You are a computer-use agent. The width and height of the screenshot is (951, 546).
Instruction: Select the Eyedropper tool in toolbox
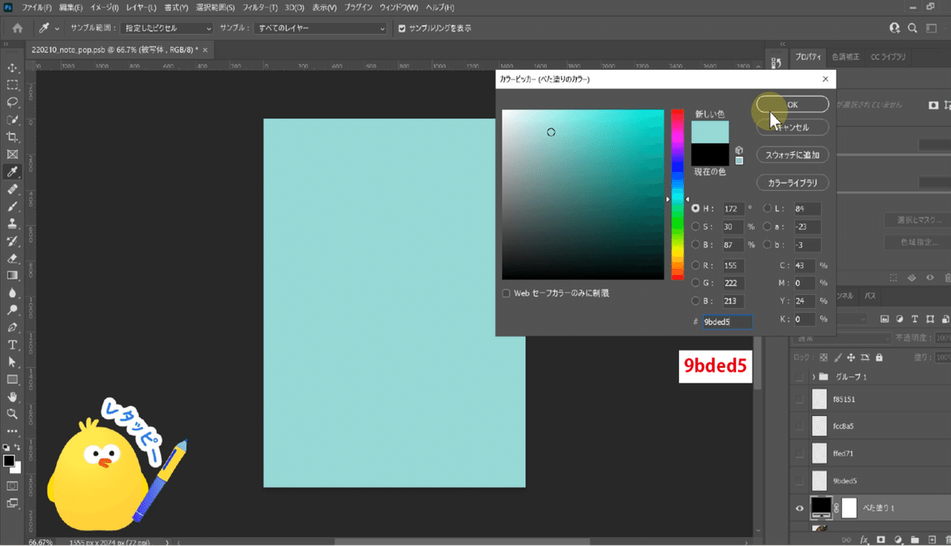[x=13, y=172]
